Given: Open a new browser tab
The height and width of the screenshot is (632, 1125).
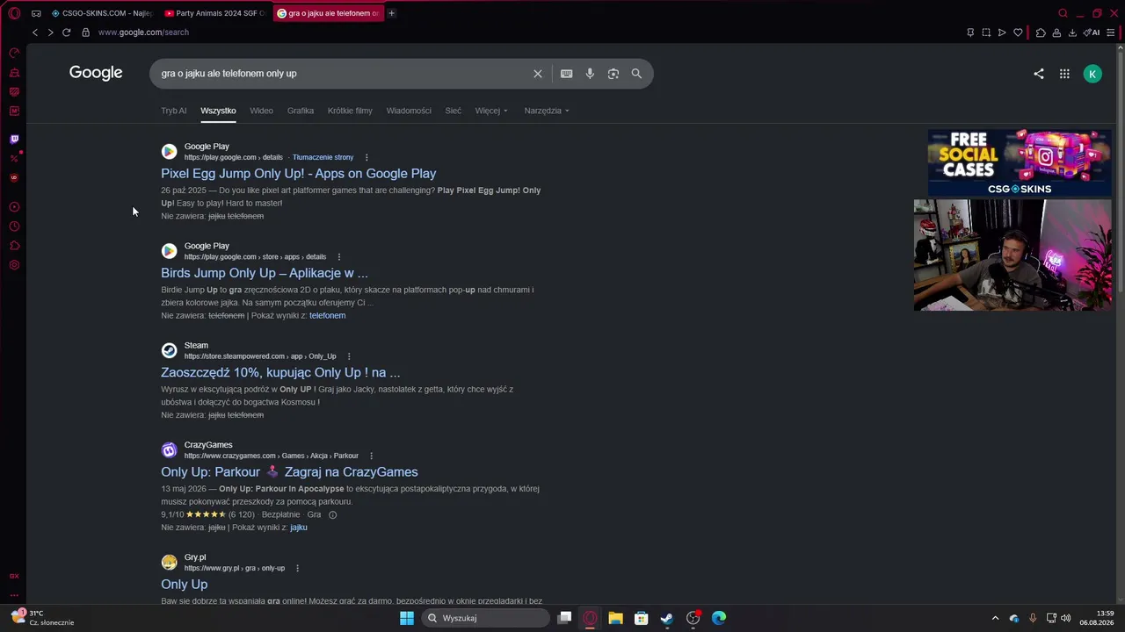Looking at the screenshot, I should 391,13.
